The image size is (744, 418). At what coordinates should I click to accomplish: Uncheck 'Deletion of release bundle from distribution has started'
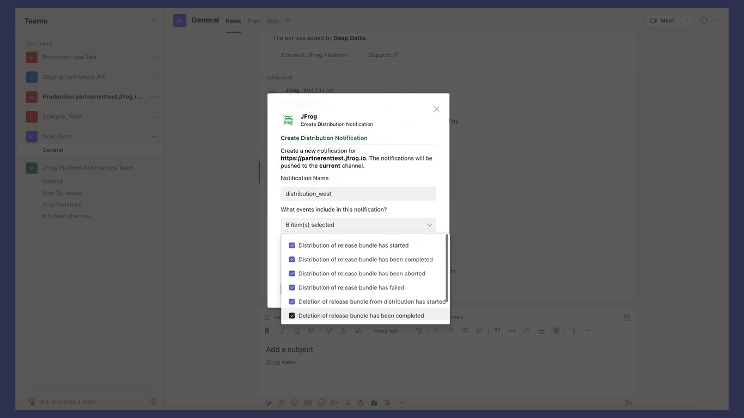click(292, 302)
